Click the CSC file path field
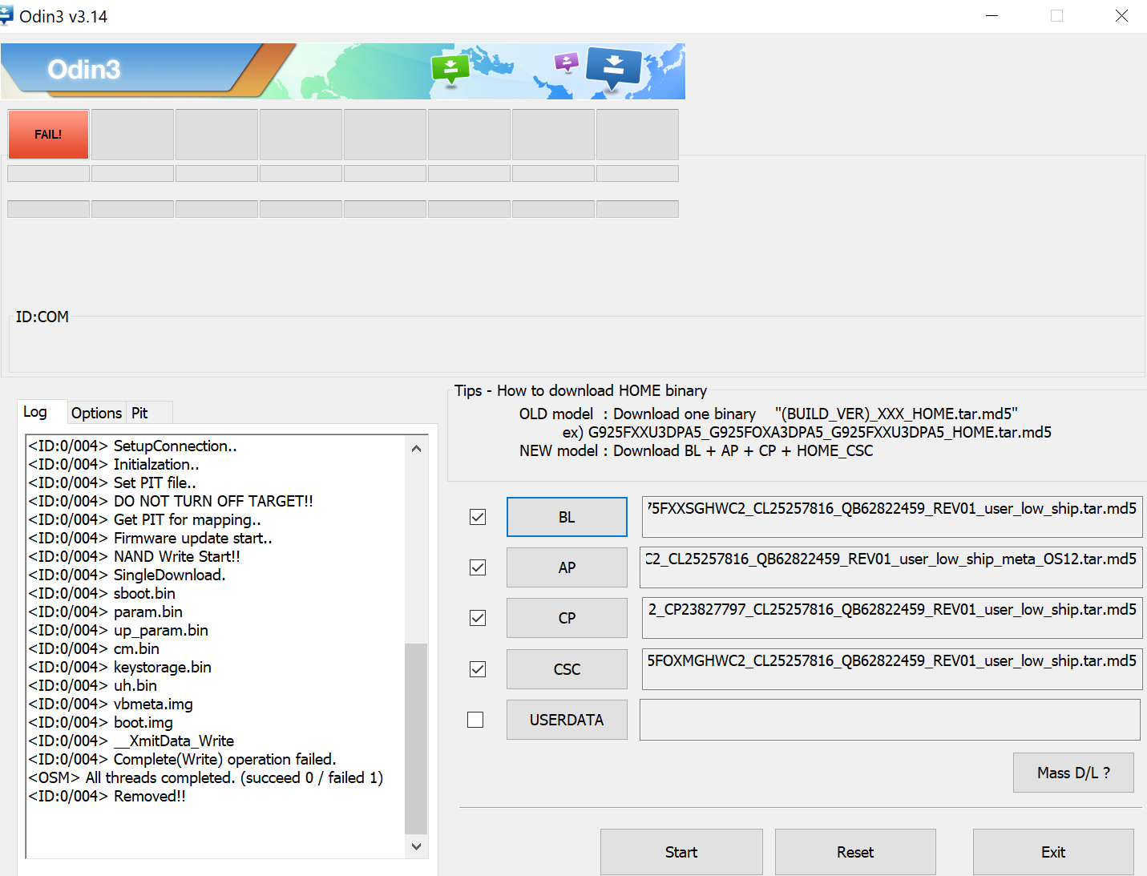 pos(892,669)
